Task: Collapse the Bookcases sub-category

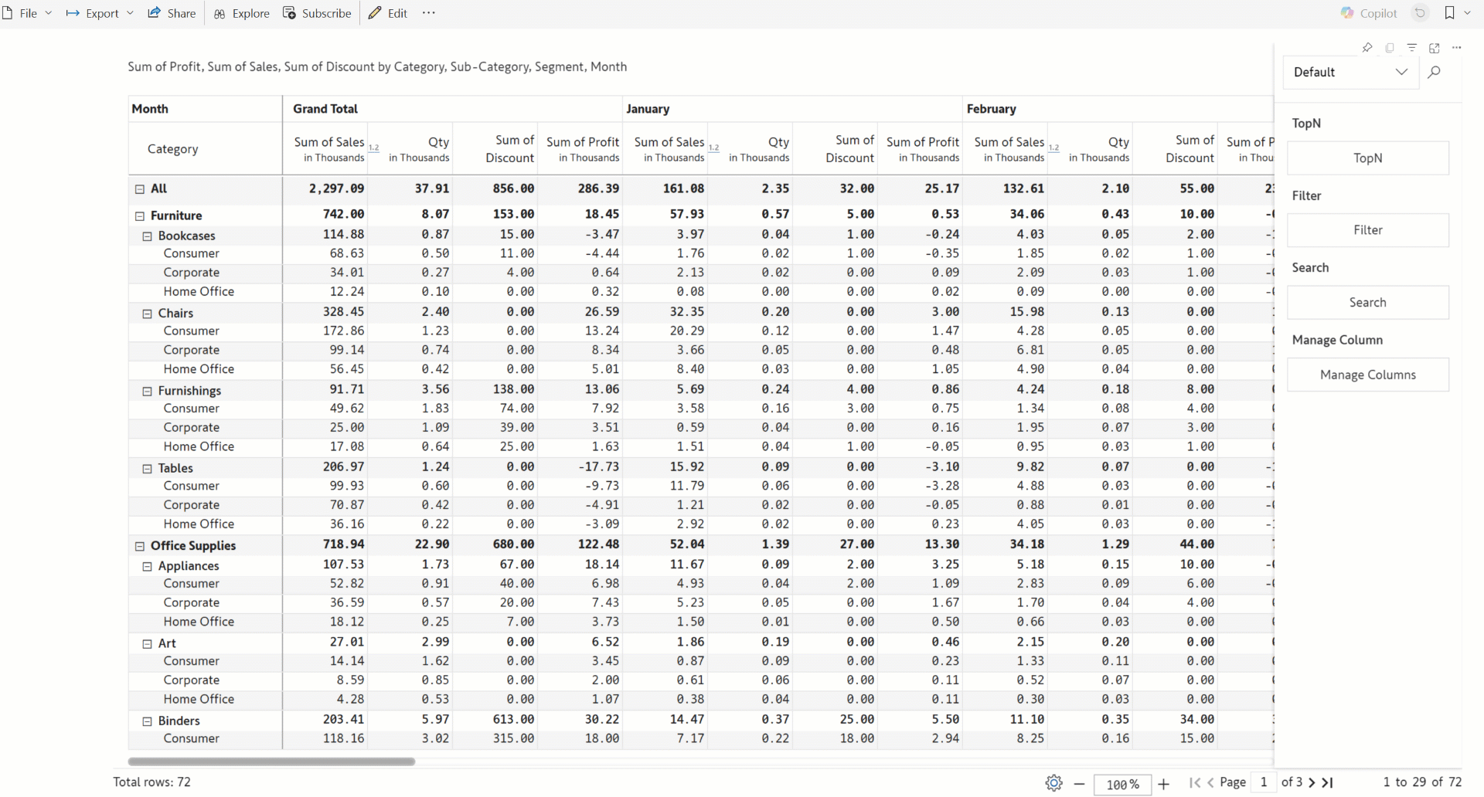Action: pos(147,236)
